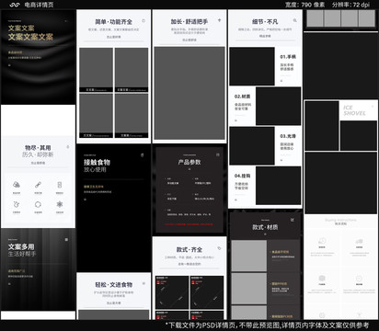Click the 生活好帮手 subtitle

tap(22, 254)
